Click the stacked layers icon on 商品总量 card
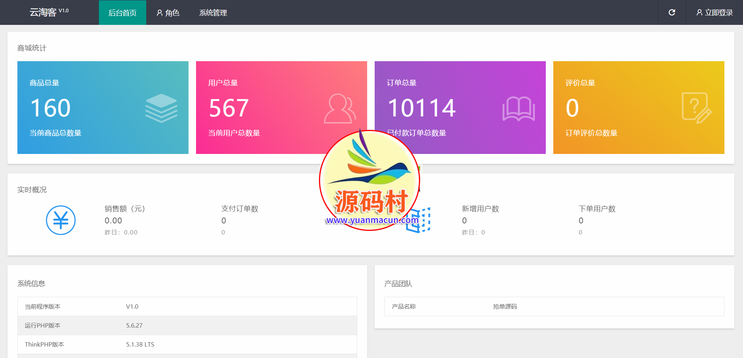 [x=161, y=108]
